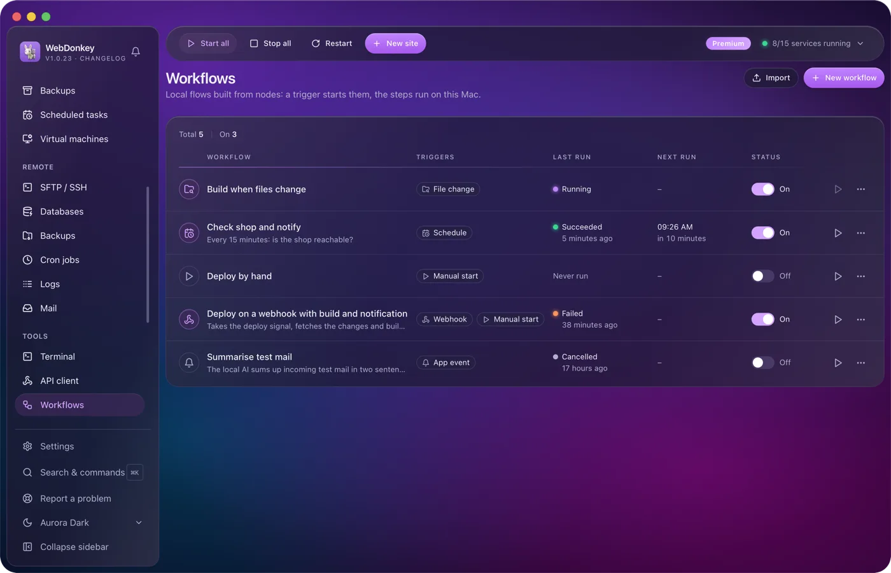
Task: Click the bell icon of Summarise test mail
Action: click(189, 363)
